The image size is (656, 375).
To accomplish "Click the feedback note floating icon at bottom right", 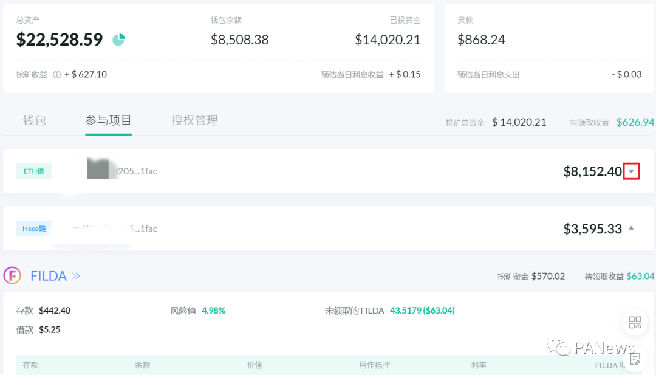I will [635, 358].
